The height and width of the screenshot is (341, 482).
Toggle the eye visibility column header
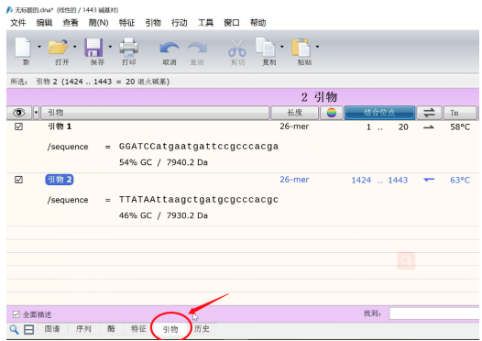pos(19,113)
